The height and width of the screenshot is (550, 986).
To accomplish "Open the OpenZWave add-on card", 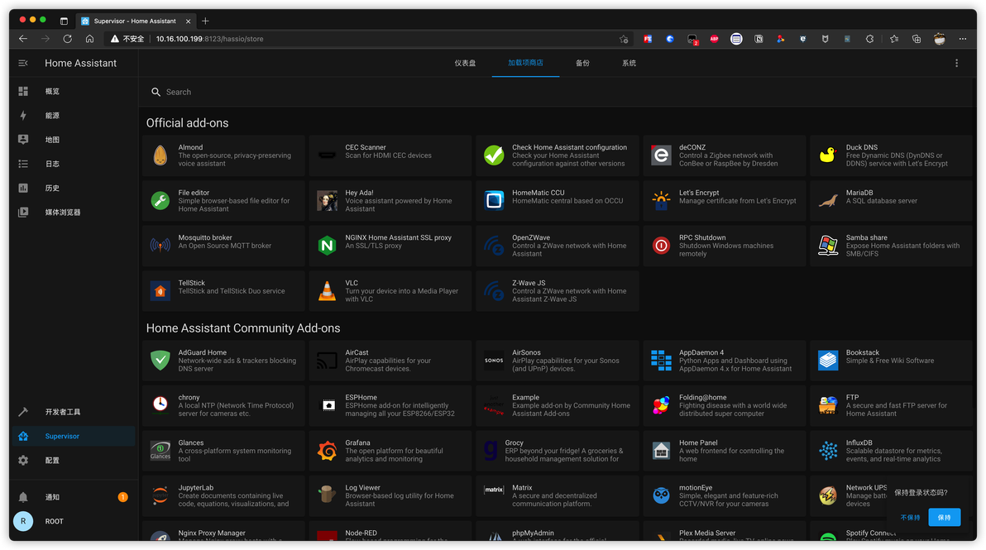I will (x=558, y=246).
